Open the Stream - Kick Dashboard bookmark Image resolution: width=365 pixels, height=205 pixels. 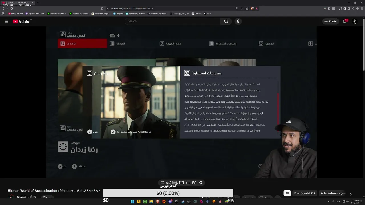pyautogui.click(x=79, y=13)
